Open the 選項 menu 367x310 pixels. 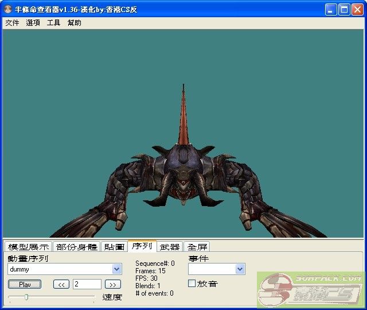click(x=33, y=23)
